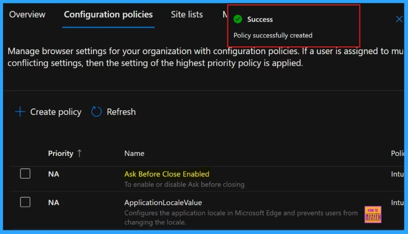Click the 'To enable or disable Ask before closing' description

[x=184, y=184]
